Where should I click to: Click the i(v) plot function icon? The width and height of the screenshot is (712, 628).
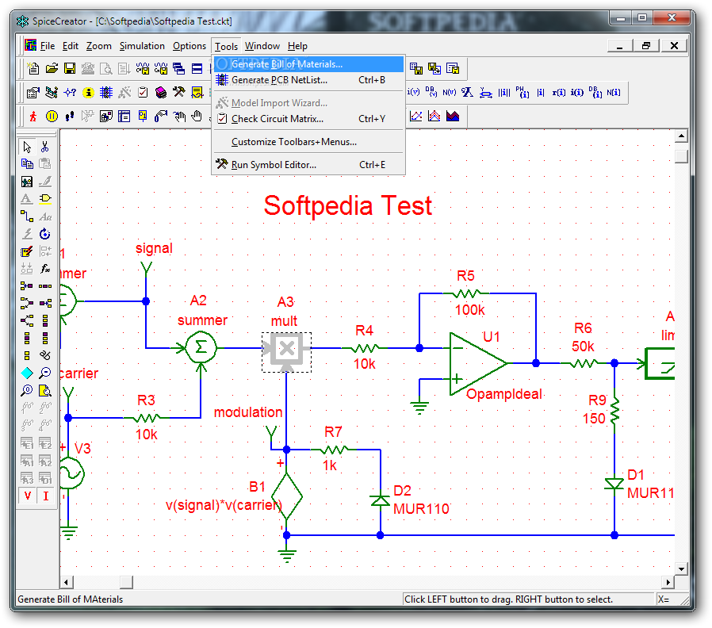coord(413,93)
